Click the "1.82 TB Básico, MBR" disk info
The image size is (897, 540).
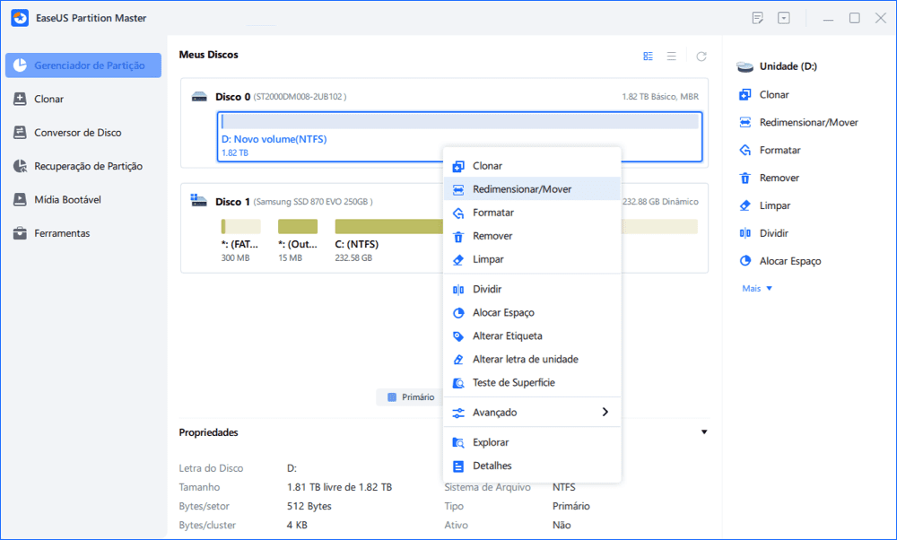pyautogui.click(x=660, y=97)
